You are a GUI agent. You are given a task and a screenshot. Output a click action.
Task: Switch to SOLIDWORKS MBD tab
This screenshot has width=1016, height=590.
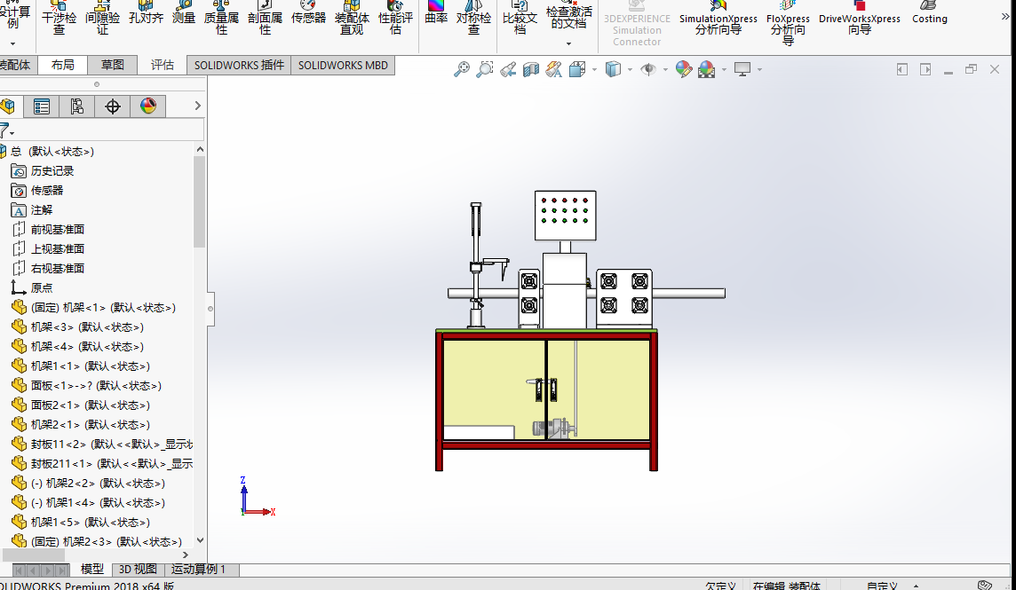(343, 66)
